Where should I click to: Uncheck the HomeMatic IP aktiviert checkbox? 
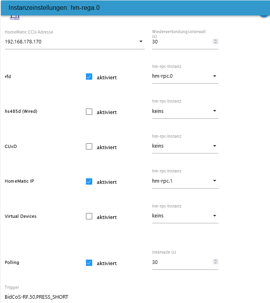point(89,181)
